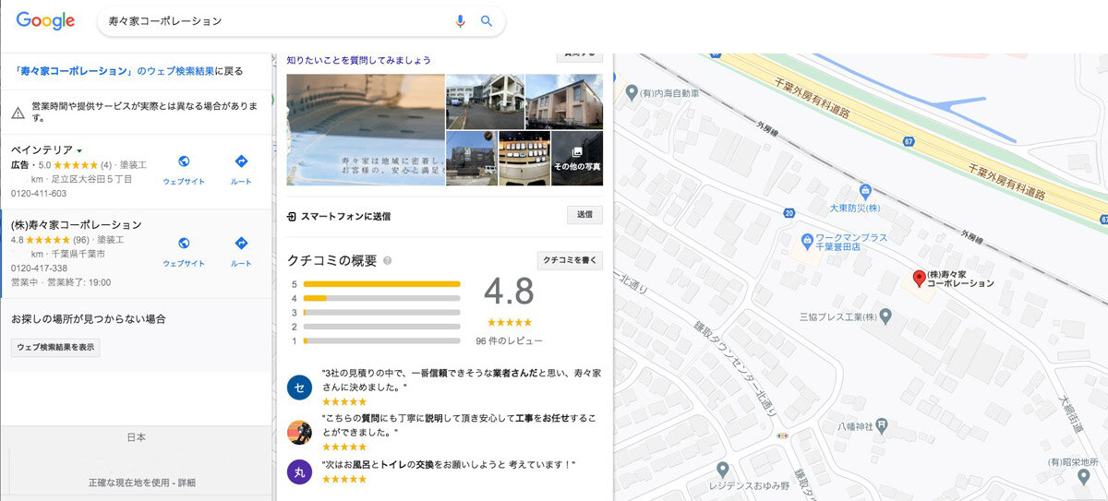Click the warning triangle icon
Viewport: 1108px width, 501px height.
[18, 113]
